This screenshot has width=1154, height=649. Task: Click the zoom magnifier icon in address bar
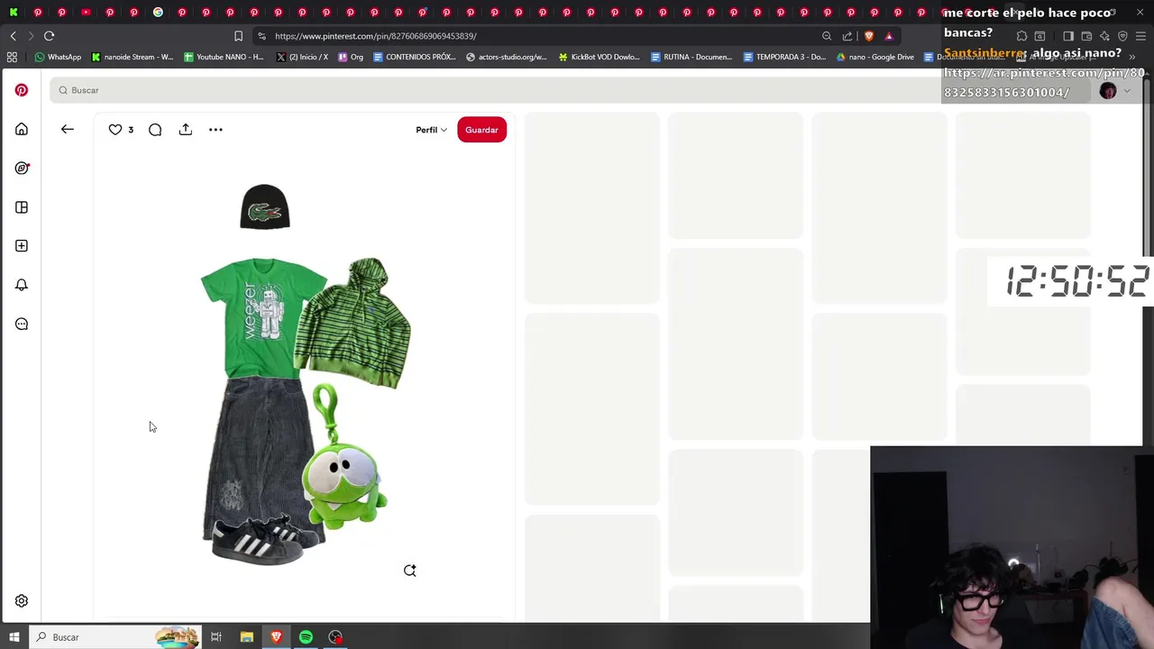click(827, 36)
